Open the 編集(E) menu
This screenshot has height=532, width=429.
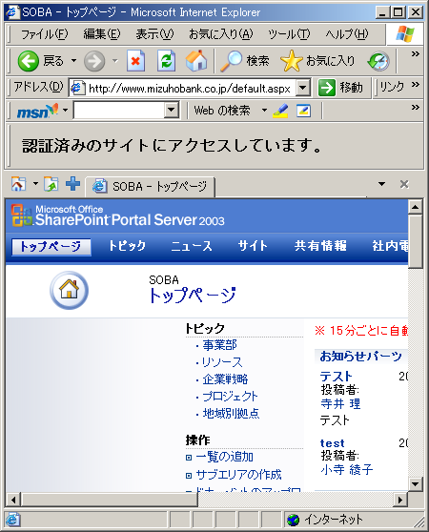point(102,34)
